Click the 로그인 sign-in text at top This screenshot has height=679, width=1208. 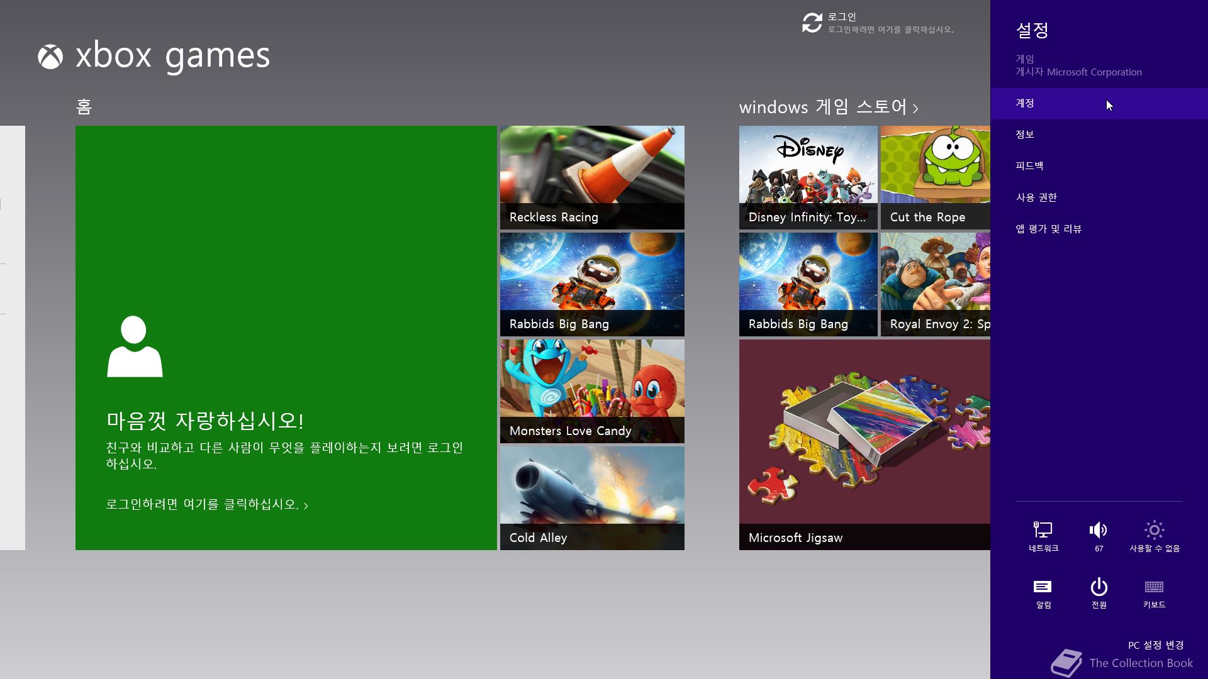(x=842, y=17)
